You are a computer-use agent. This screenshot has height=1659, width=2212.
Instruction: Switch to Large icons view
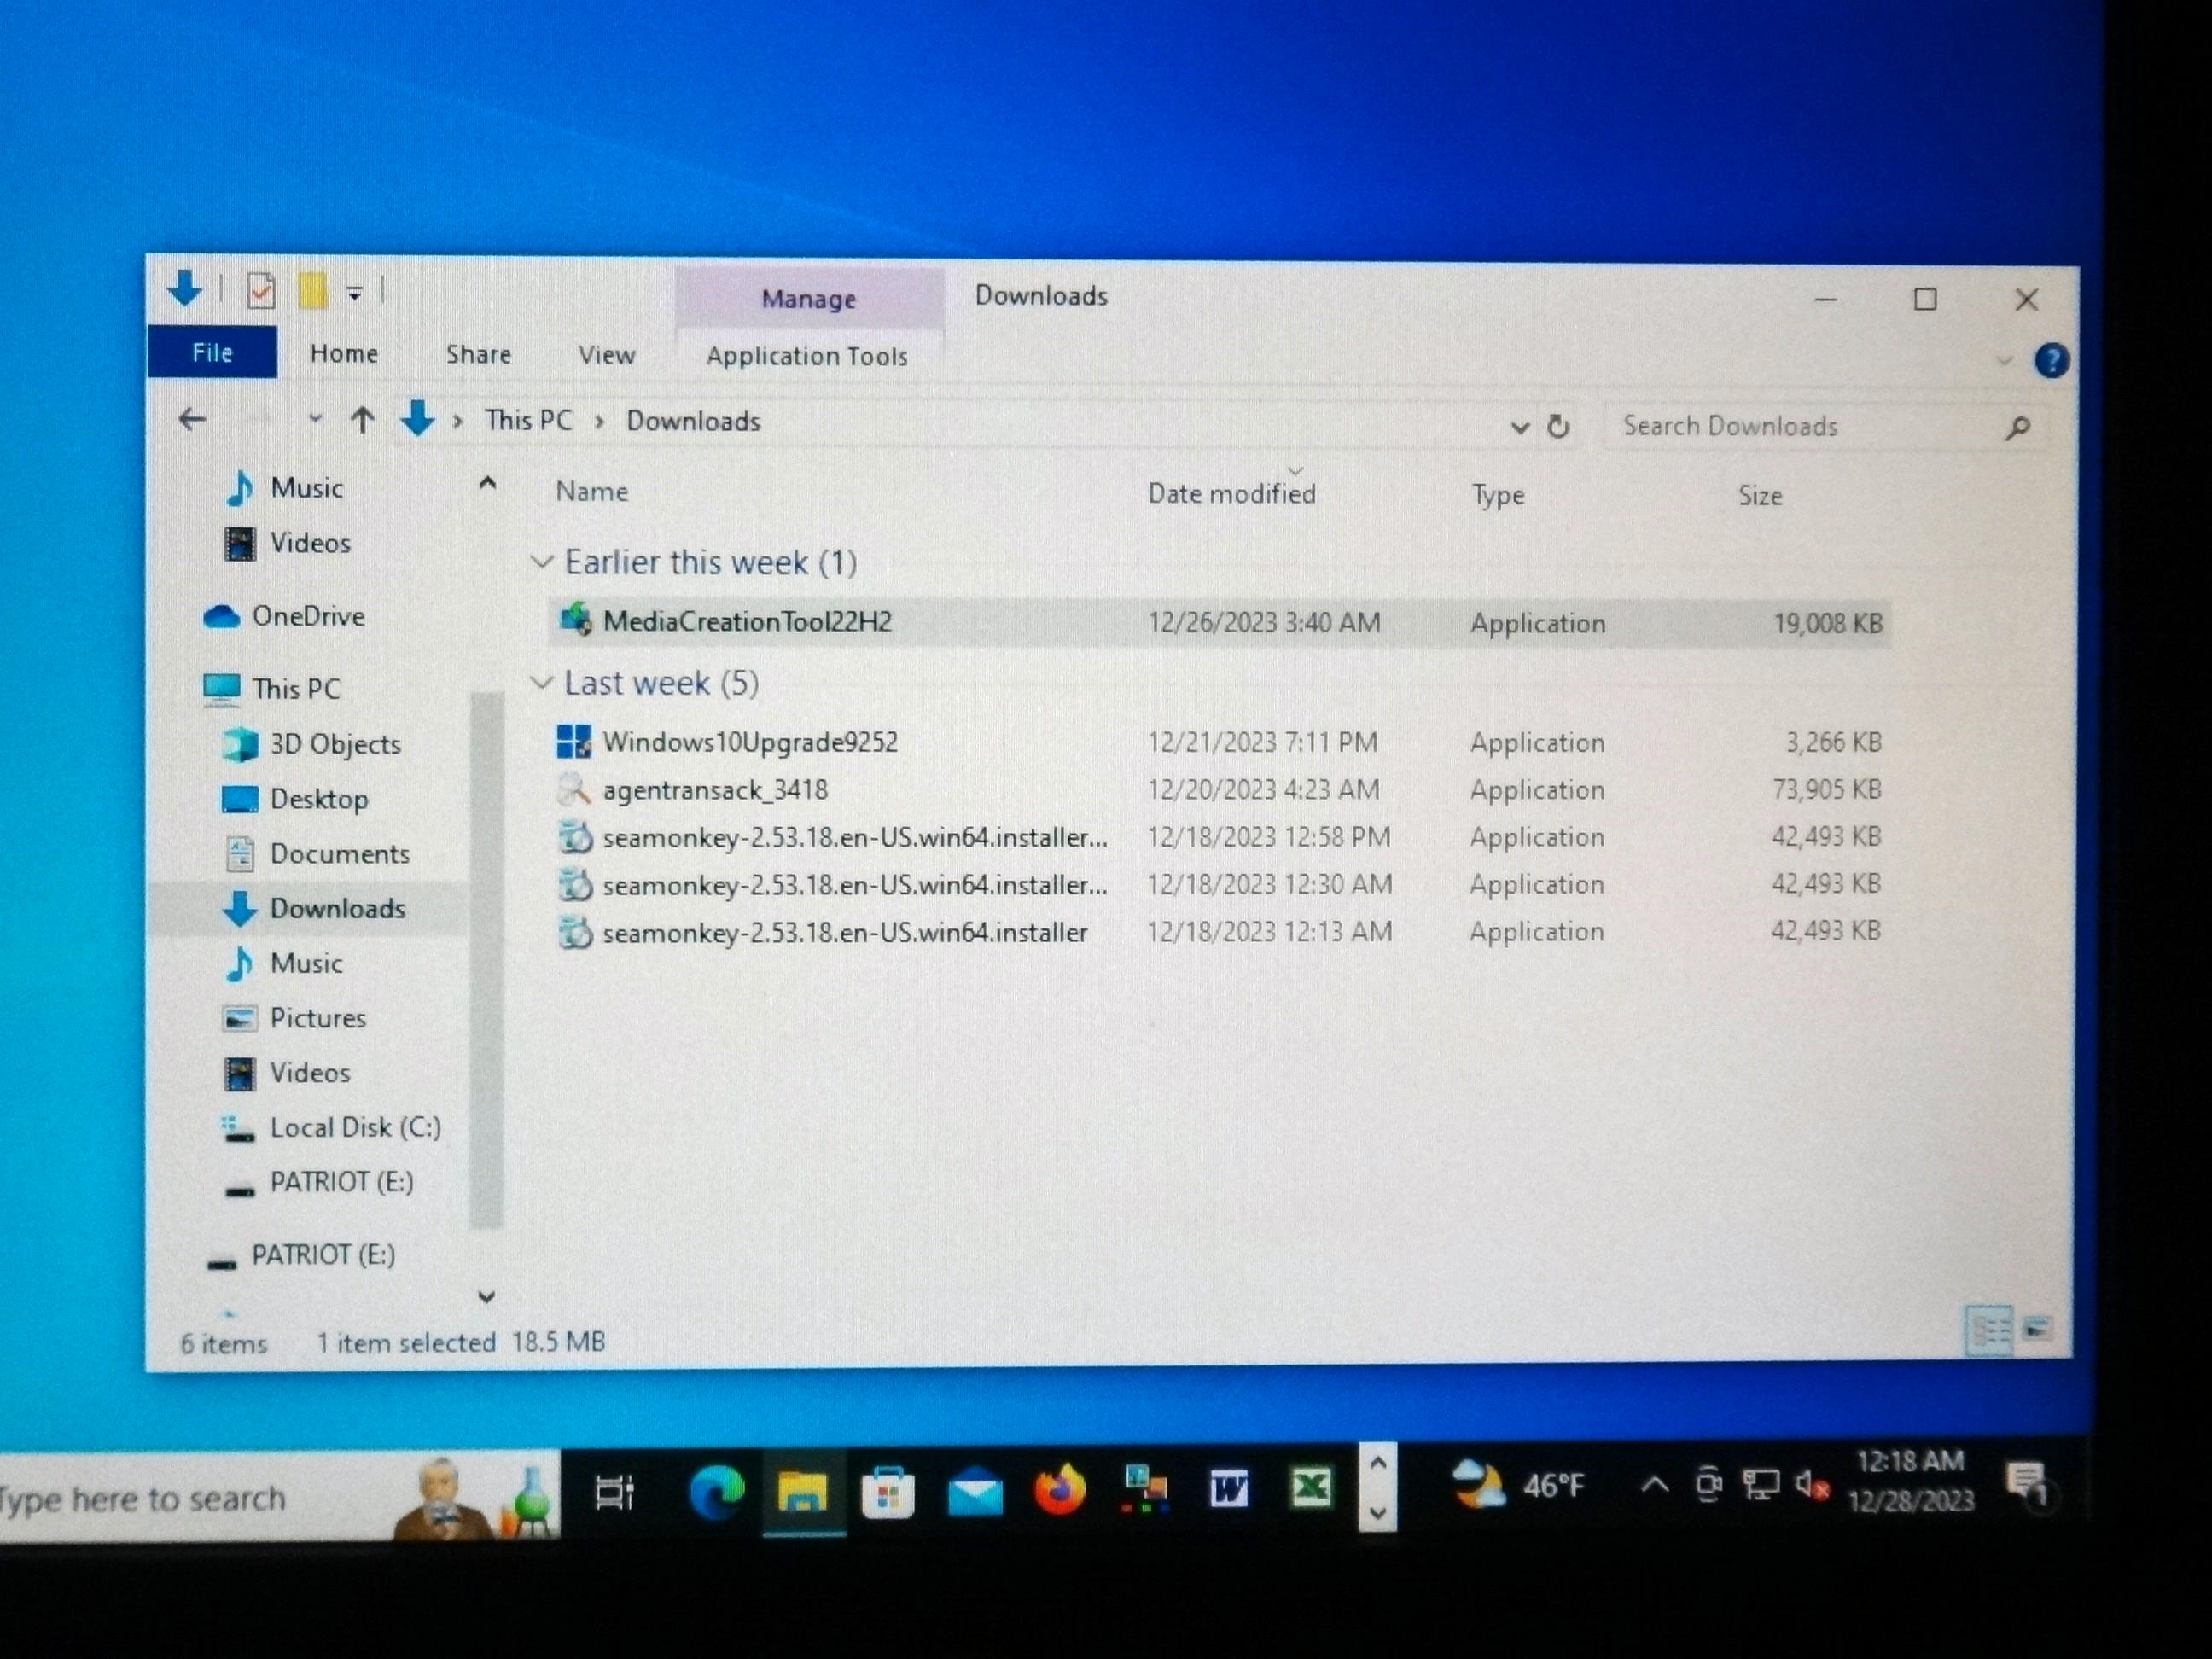tap(2036, 1330)
